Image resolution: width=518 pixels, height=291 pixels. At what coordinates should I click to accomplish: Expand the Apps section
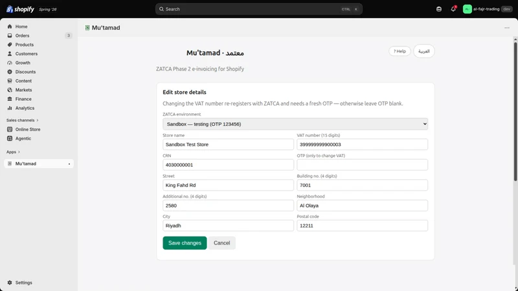[x=13, y=152]
